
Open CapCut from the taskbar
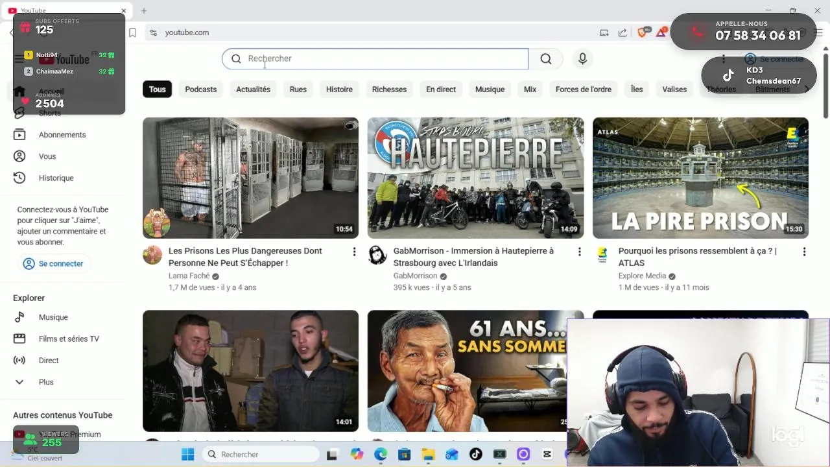547,454
